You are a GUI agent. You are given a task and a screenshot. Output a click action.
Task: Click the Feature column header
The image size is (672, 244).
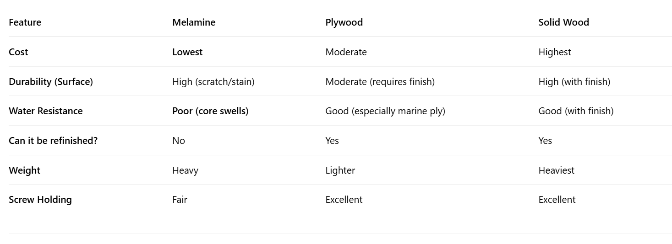coord(25,22)
